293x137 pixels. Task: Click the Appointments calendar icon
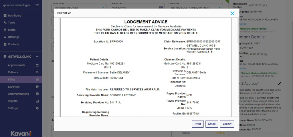click(x=37, y=65)
